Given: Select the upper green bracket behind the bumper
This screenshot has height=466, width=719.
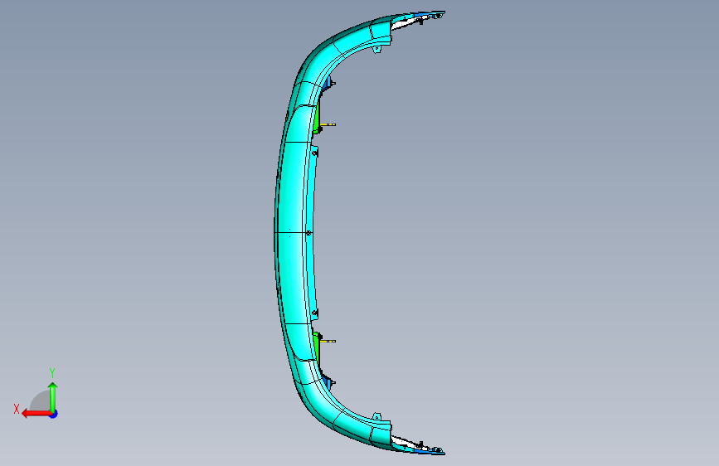Looking at the screenshot, I should (316, 120).
